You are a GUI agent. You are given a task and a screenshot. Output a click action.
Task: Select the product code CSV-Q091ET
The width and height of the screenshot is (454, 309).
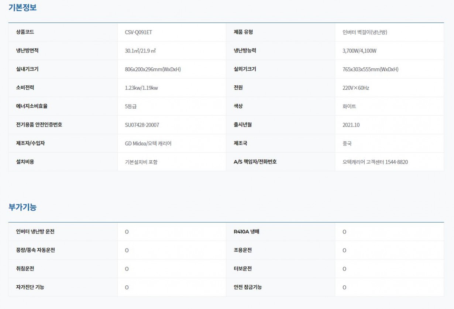pyautogui.click(x=138, y=32)
